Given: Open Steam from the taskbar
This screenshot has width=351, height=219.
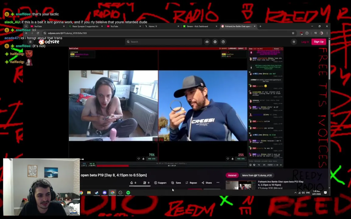Looking at the screenshot, I should pos(97,193).
